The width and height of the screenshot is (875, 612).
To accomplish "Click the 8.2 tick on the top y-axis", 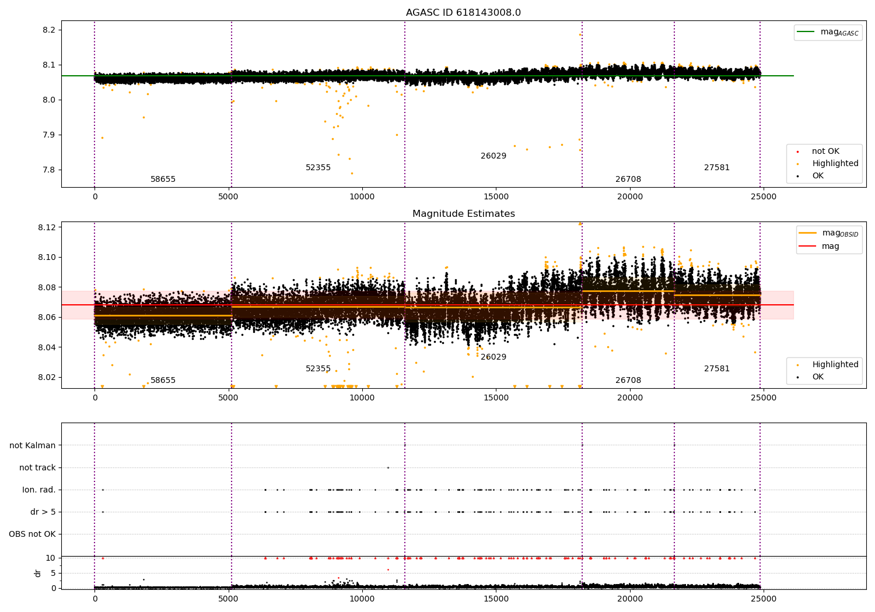I will 49,30.
